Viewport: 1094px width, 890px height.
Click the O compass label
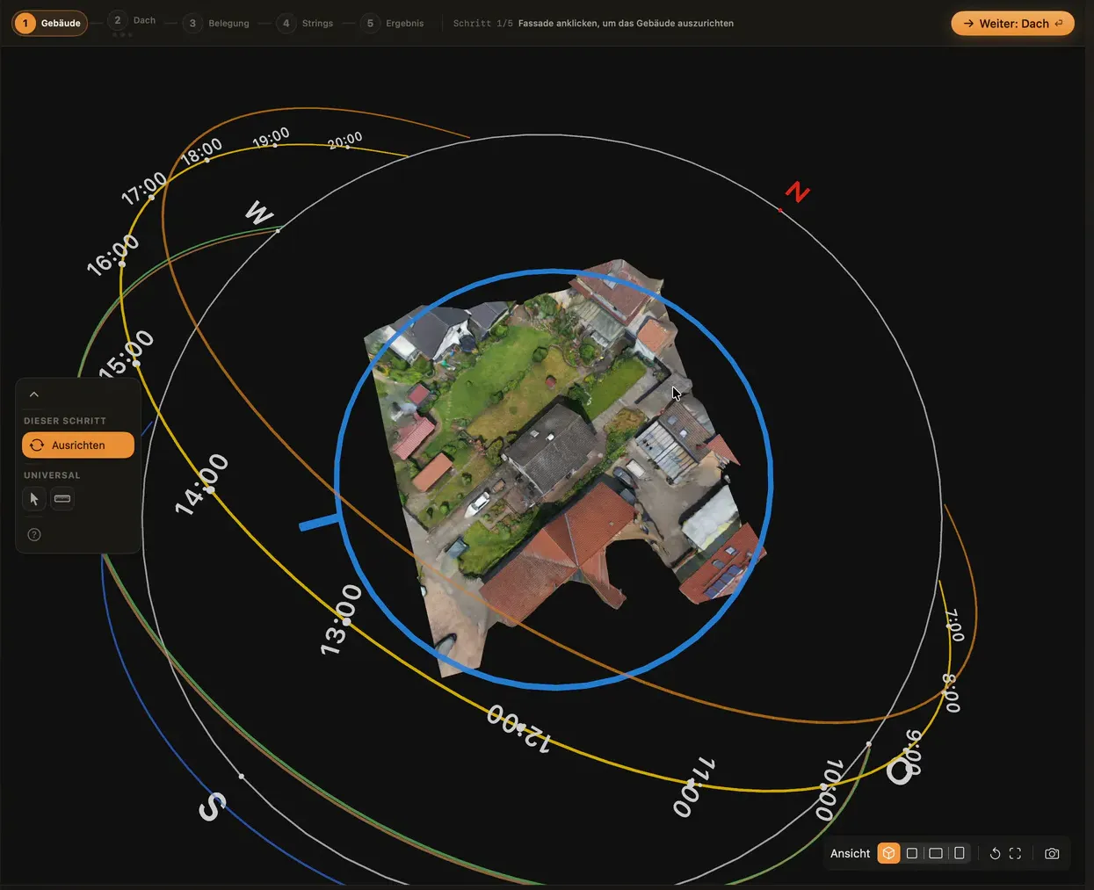[x=899, y=771]
